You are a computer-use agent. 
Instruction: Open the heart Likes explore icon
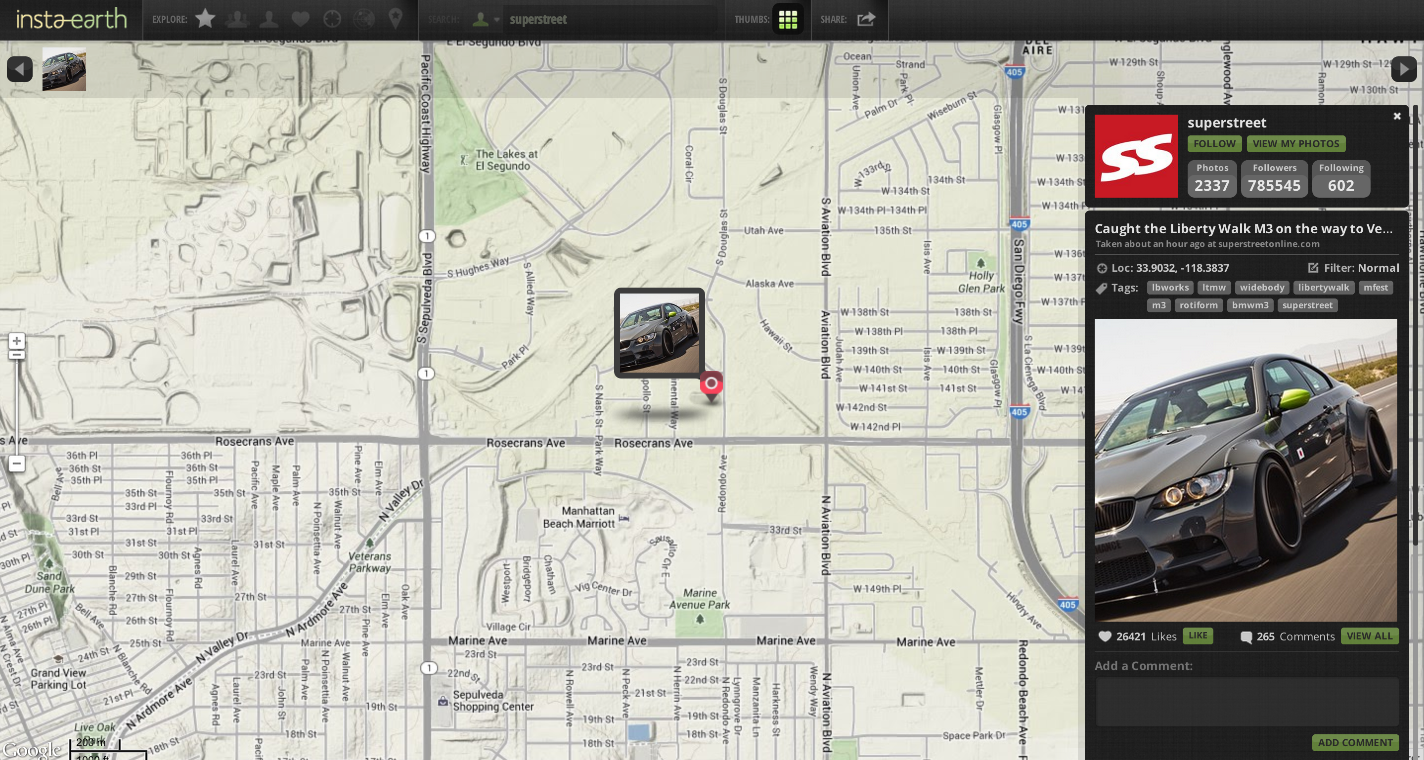point(300,19)
